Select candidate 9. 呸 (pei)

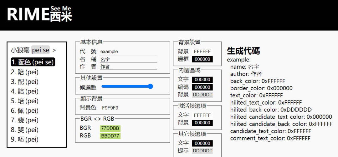pos(25,140)
